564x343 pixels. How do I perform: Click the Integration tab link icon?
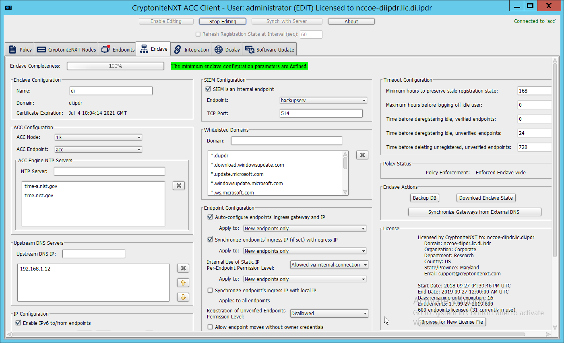178,50
